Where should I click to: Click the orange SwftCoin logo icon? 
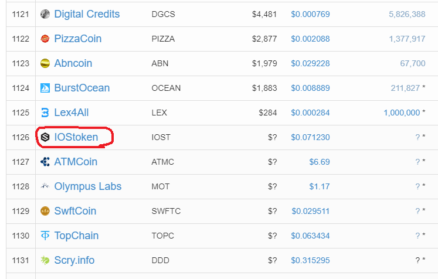(45, 211)
